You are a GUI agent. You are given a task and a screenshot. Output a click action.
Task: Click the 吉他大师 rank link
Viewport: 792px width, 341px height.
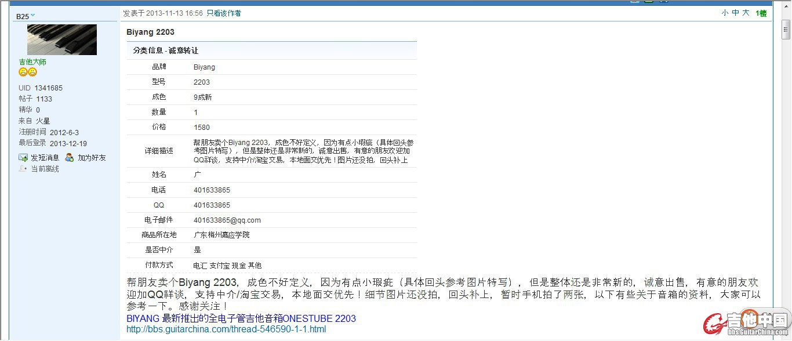click(32, 62)
